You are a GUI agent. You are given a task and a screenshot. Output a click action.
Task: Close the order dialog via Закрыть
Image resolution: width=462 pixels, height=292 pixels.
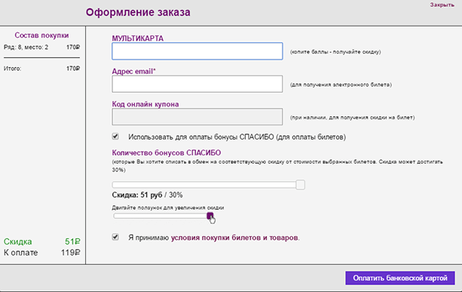pyautogui.click(x=442, y=5)
